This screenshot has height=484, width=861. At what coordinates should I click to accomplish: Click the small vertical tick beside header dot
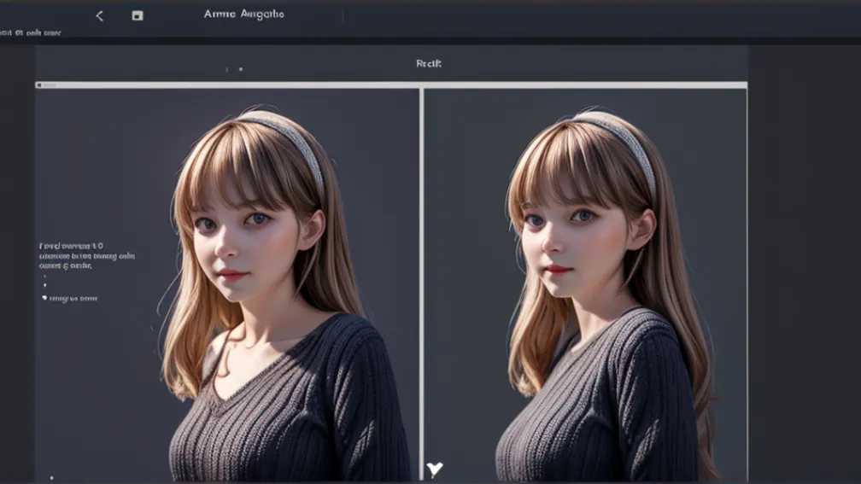pyautogui.click(x=227, y=69)
